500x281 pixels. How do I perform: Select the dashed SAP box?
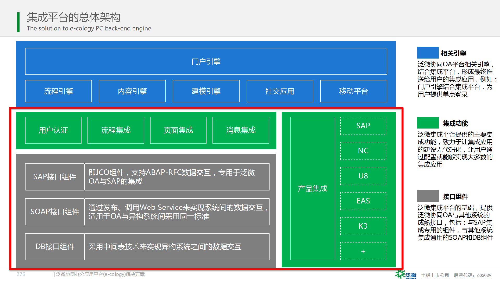pyautogui.click(x=363, y=126)
